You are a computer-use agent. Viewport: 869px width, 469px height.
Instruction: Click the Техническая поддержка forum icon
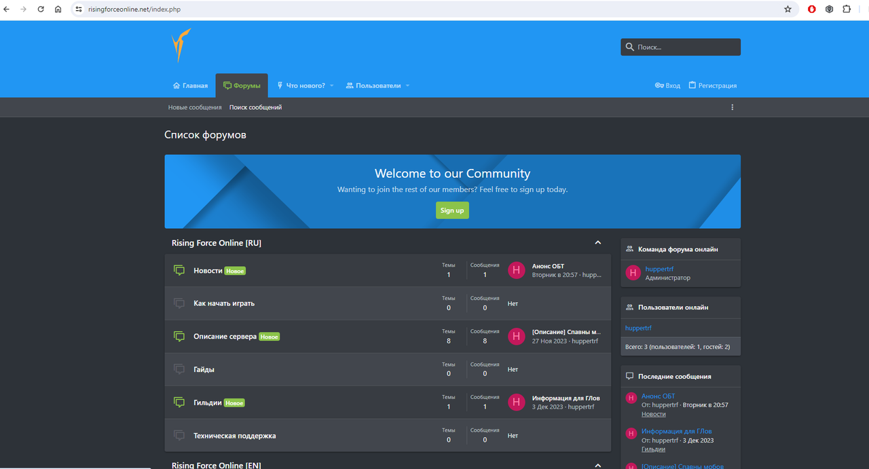pyautogui.click(x=179, y=435)
